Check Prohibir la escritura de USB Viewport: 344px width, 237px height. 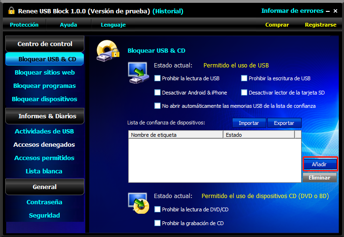pos(244,78)
